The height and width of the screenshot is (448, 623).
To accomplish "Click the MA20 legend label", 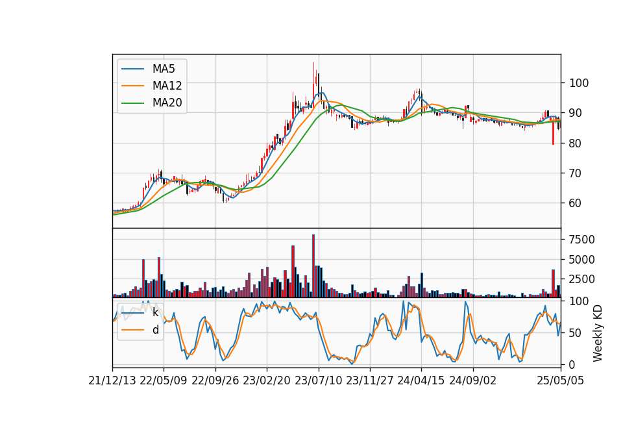I will pyautogui.click(x=167, y=103).
